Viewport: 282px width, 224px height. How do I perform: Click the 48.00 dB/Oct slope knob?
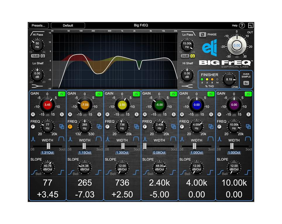(159, 167)
